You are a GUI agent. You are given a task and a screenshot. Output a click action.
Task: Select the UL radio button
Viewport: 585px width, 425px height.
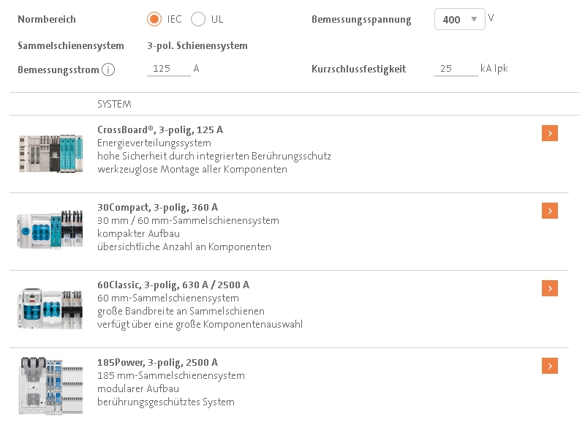198,20
